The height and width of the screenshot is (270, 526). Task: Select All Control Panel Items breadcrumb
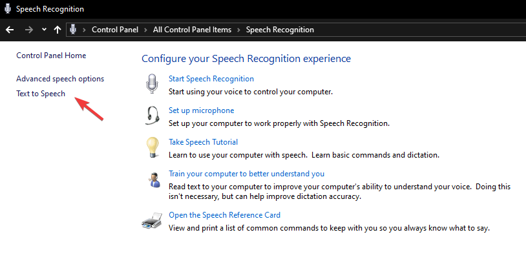[192, 30]
